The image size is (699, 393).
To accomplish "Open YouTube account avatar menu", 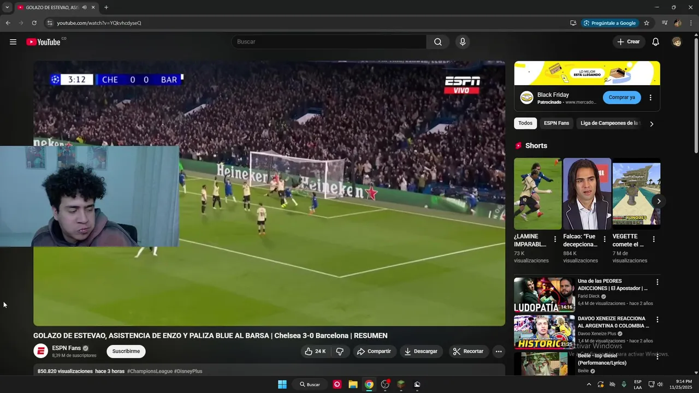I will (x=677, y=42).
